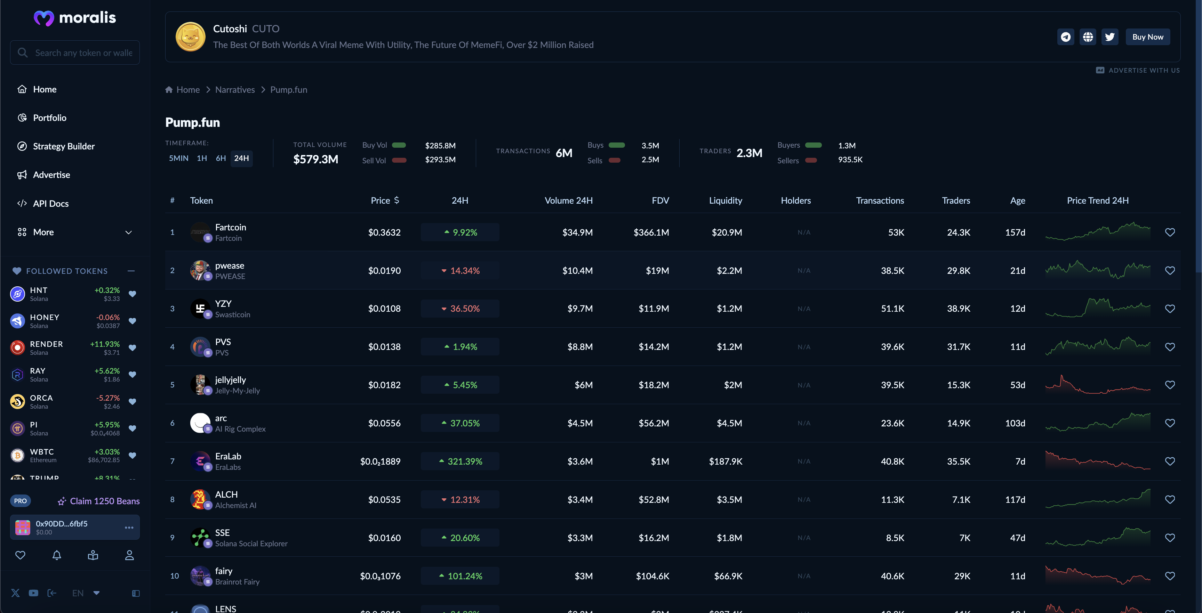Screen dimensions: 1202x613
Task: Open the user profile icon
Action: (x=129, y=555)
